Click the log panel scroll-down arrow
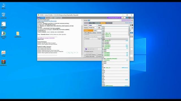 (82, 56)
